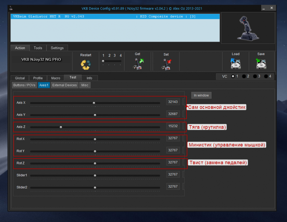Click the In window button
This screenshot has height=222, width=287.
click(201, 95)
